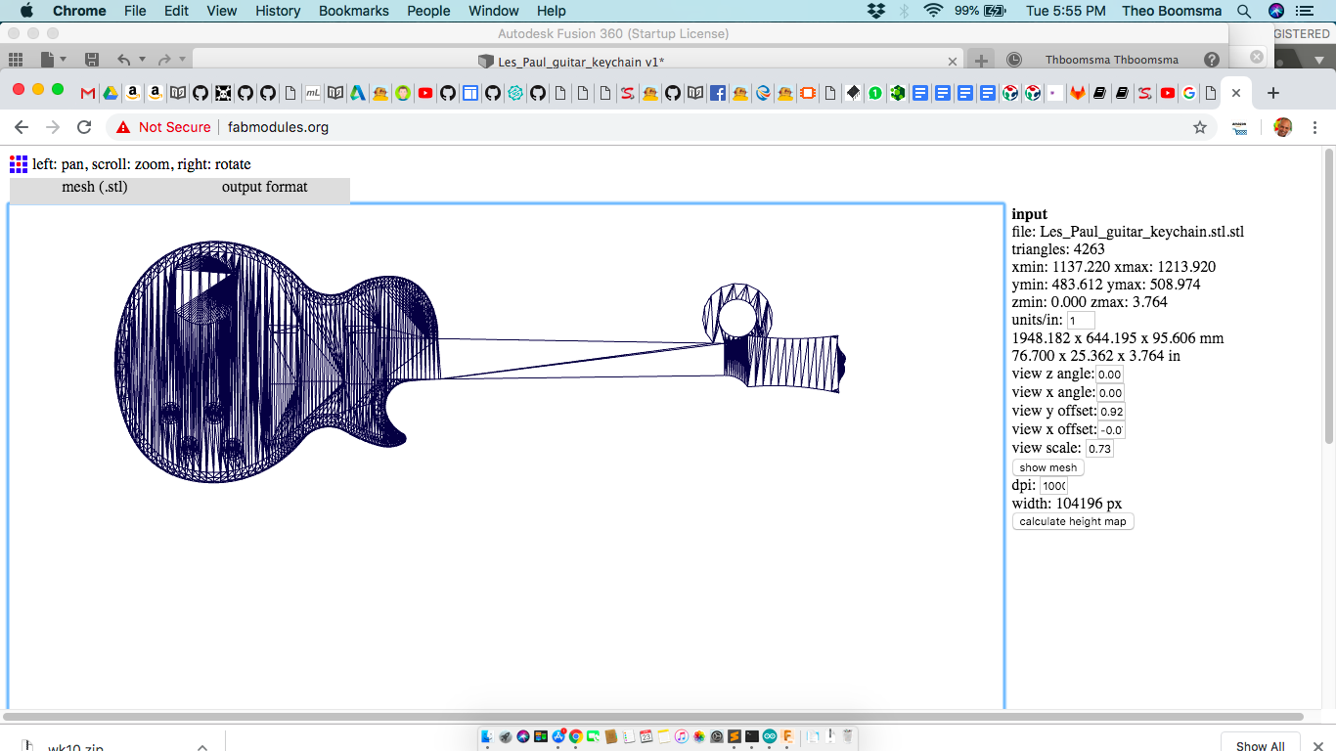Expand wk10.zip download options chevron

202,747
